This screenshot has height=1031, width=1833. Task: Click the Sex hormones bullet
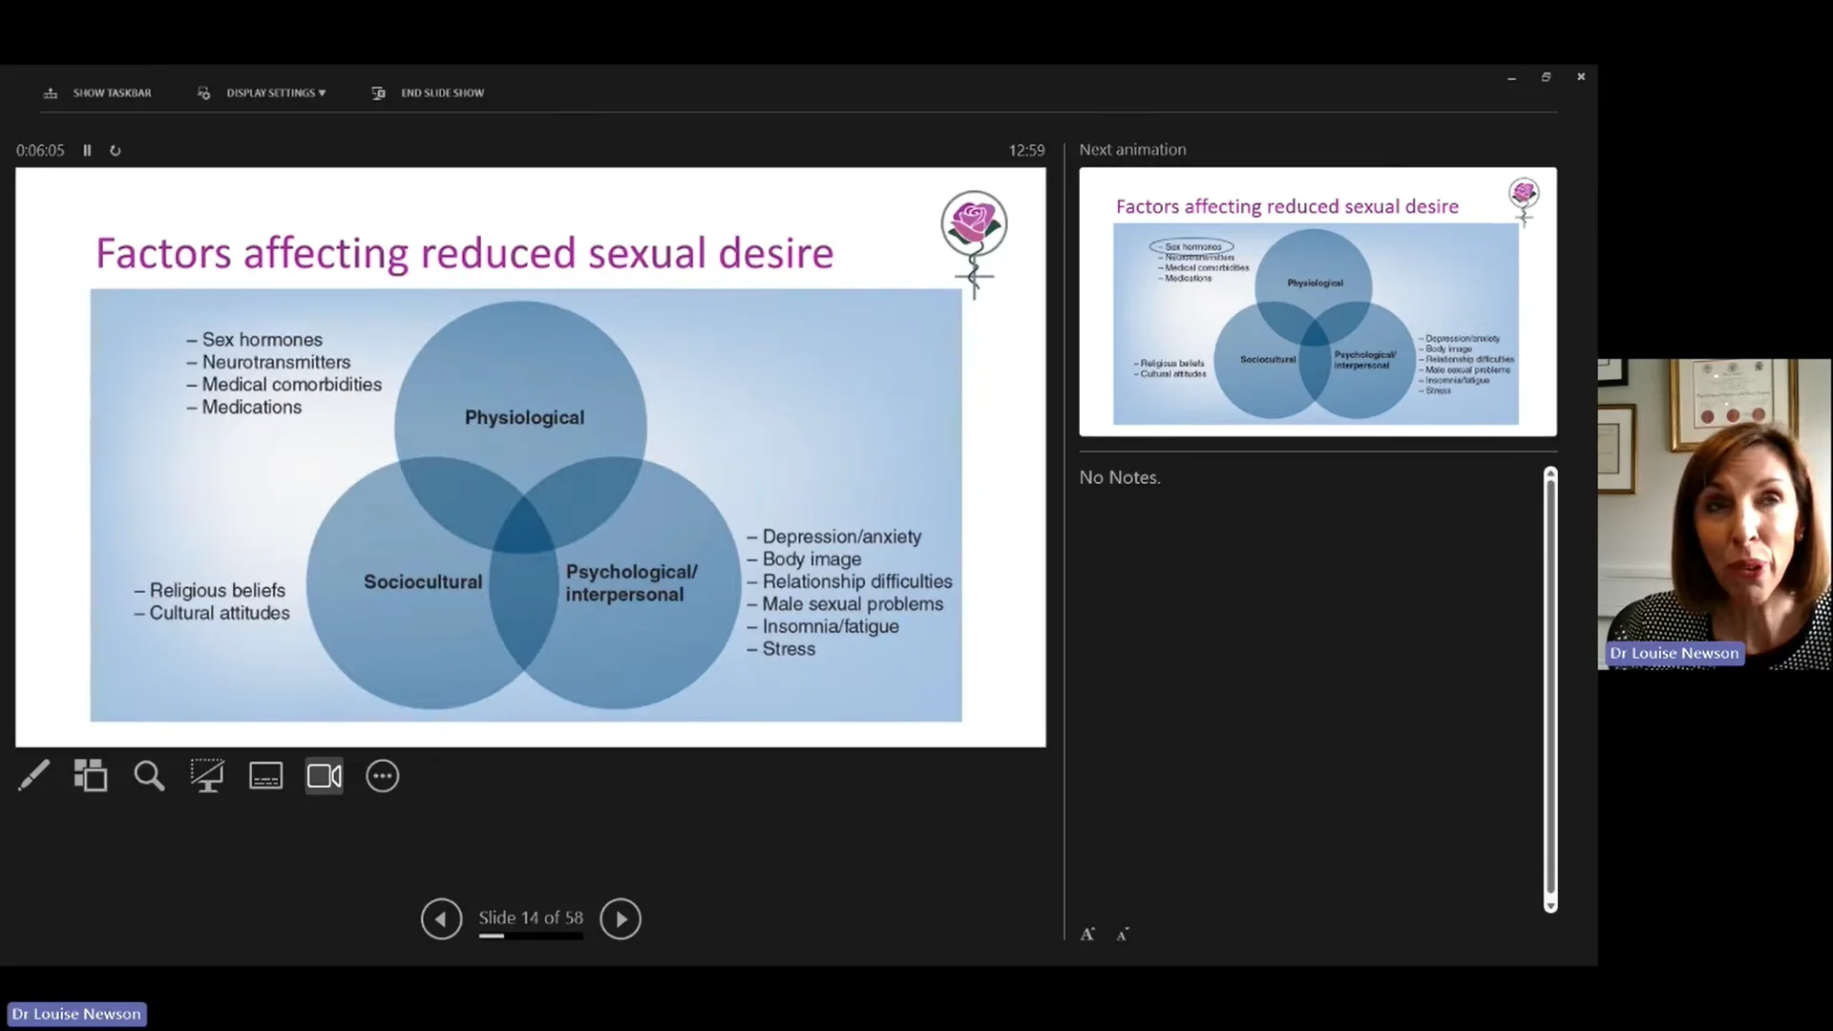[255, 339]
